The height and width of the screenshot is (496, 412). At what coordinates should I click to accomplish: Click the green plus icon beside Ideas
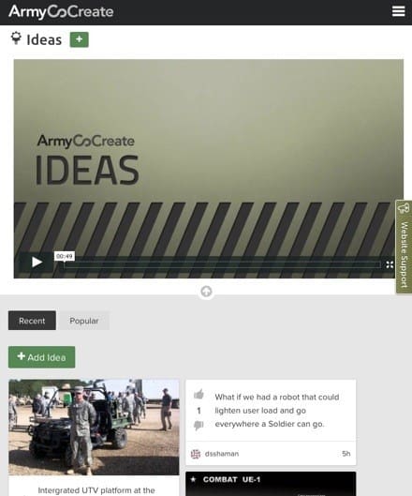(x=79, y=39)
